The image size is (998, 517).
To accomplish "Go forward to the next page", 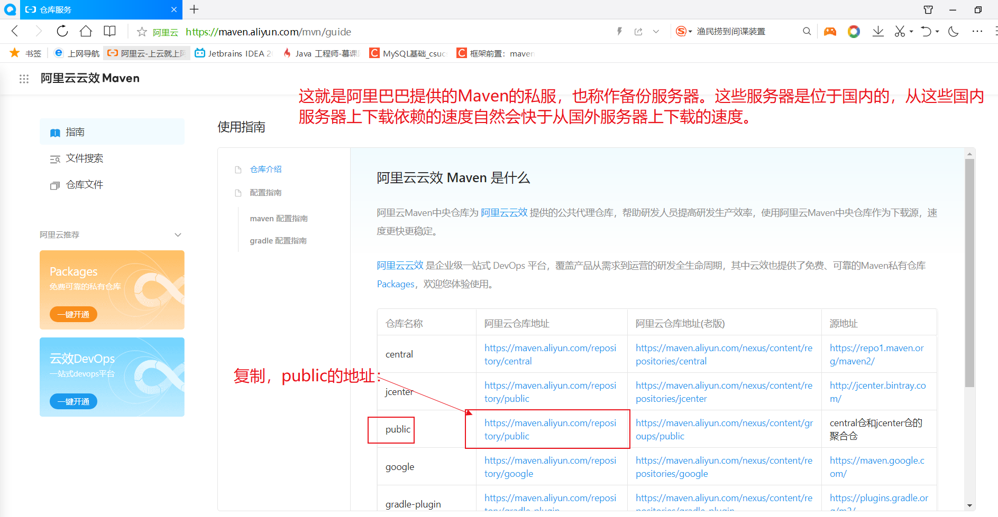I will click(39, 32).
